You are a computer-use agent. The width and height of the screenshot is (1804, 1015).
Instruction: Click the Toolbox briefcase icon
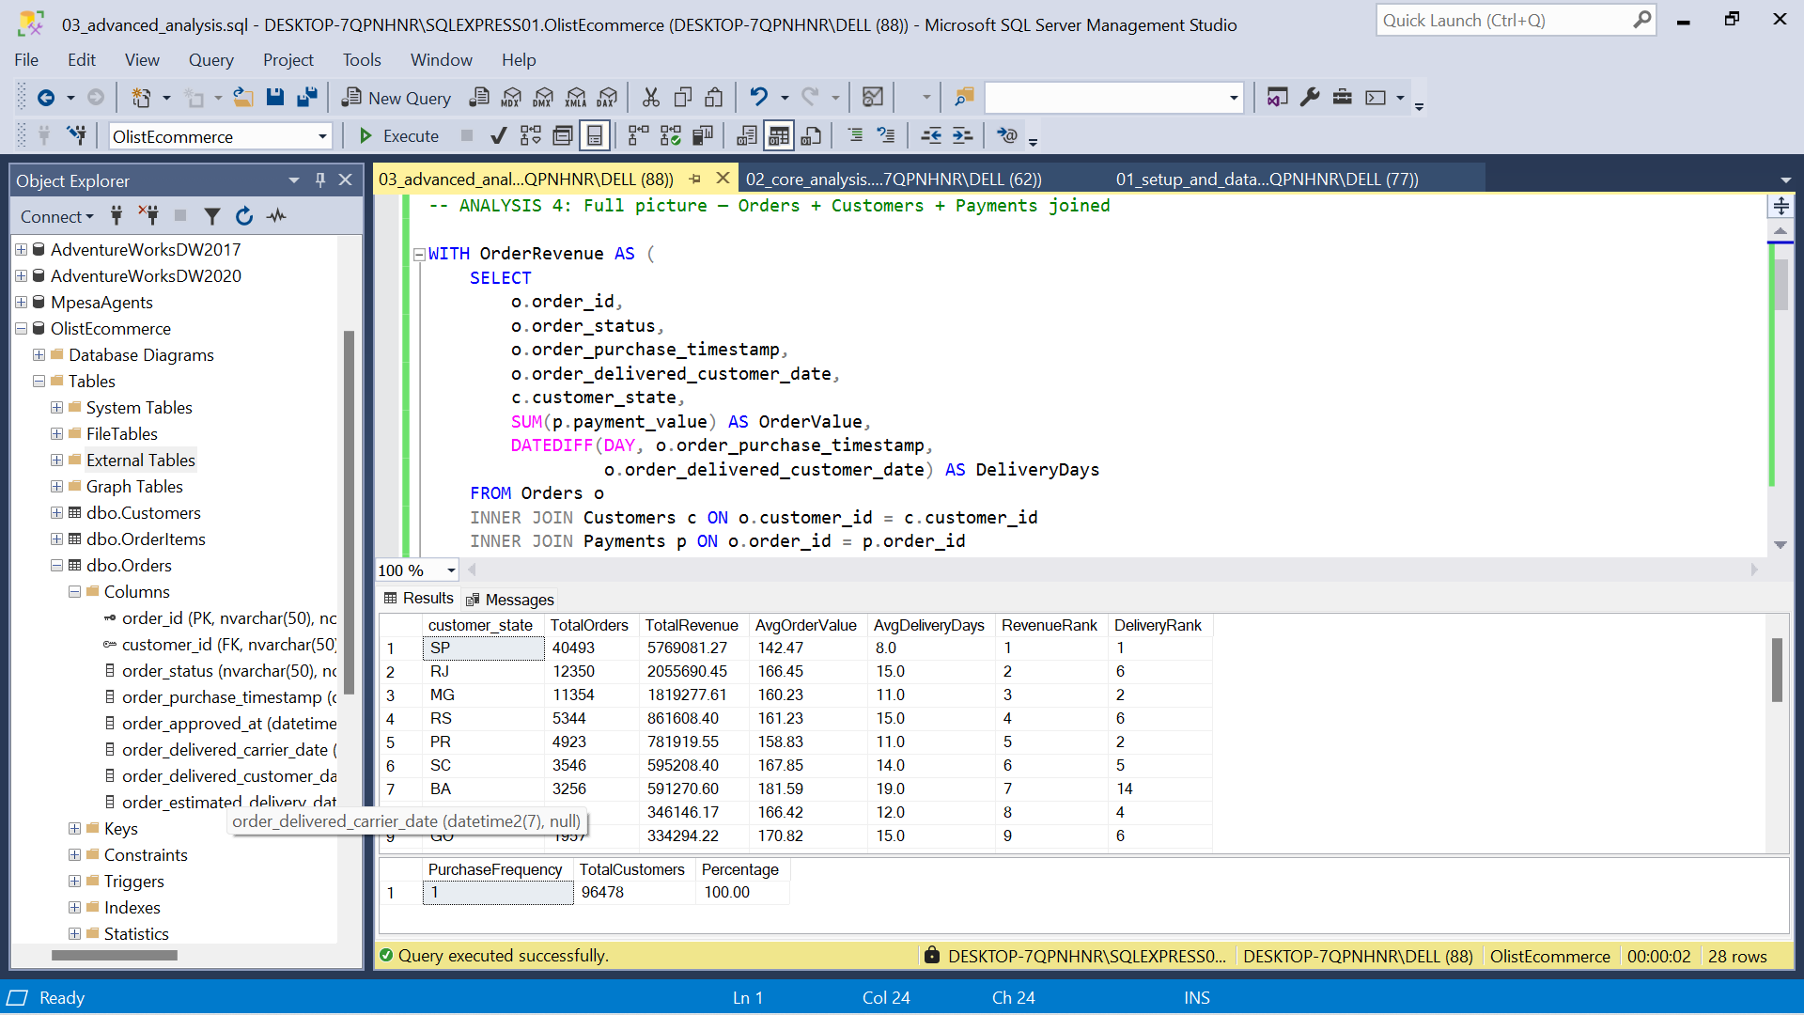click(1342, 98)
